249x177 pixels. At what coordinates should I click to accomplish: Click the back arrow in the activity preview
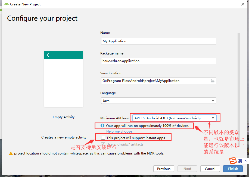(x=49, y=55)
